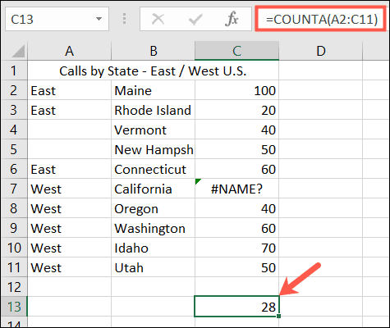This screenshot has width=390, height=328.
Task: Select the Vermont row value 40
Action: click(236, 130)
